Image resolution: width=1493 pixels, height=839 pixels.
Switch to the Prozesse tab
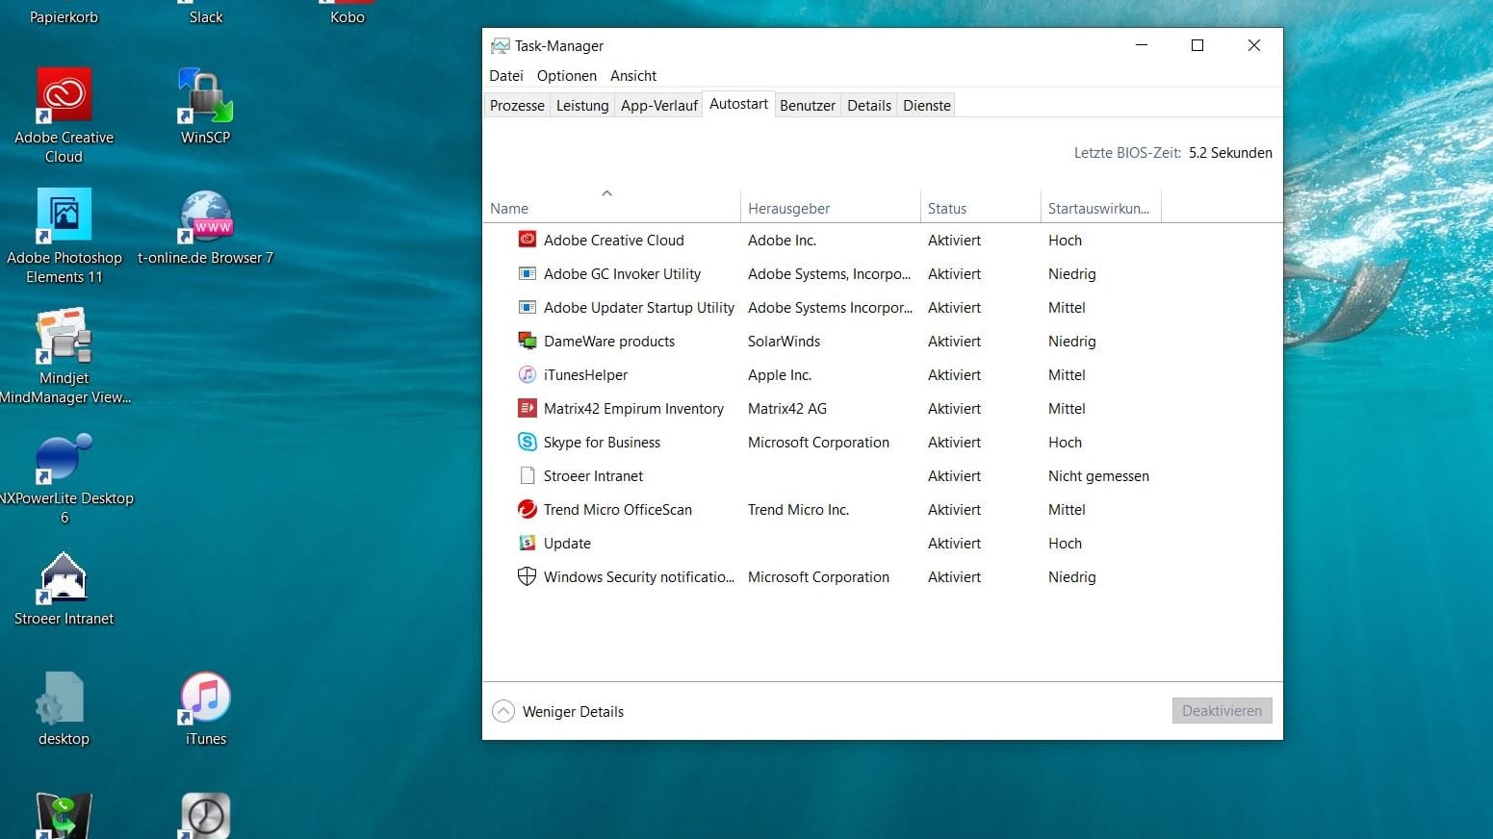pos(517,106)
